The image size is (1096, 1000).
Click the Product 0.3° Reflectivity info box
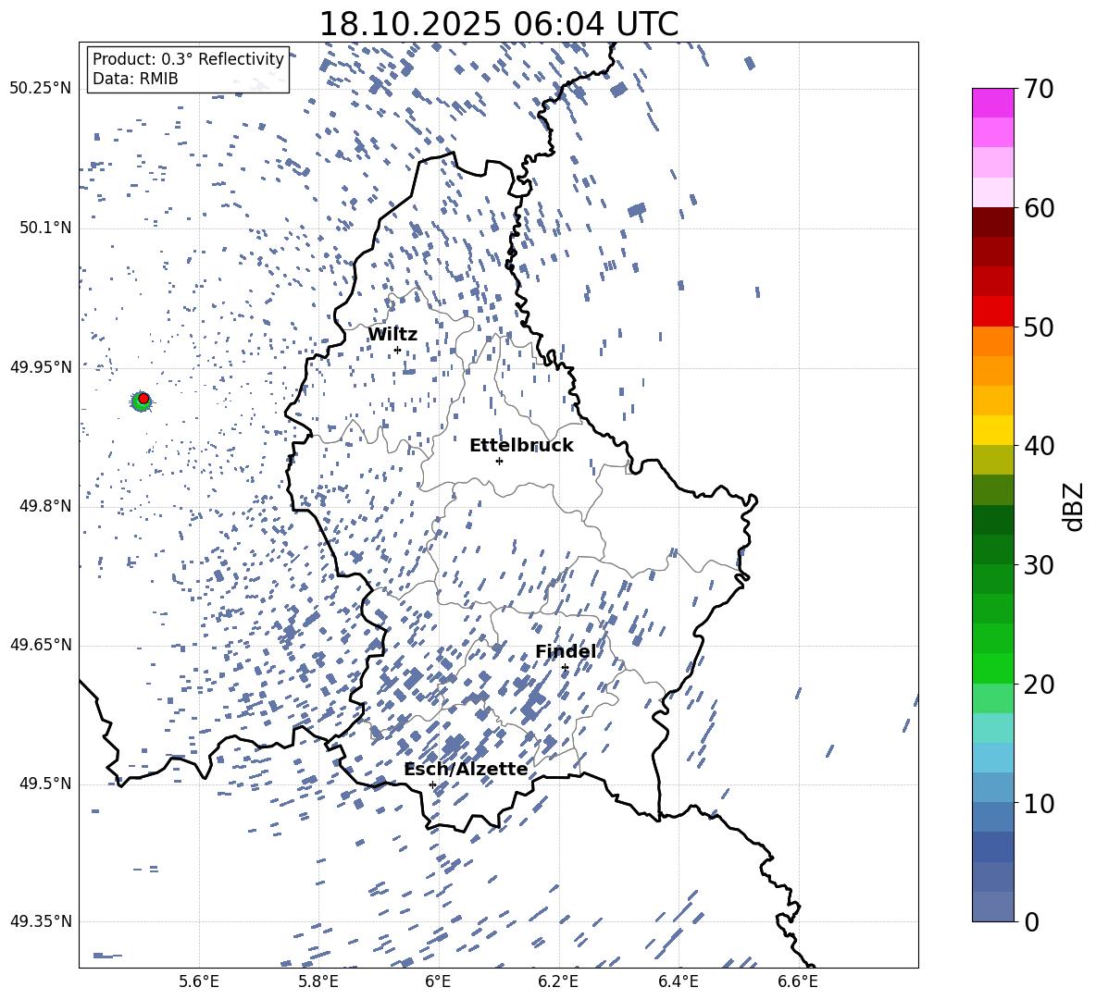188,69
